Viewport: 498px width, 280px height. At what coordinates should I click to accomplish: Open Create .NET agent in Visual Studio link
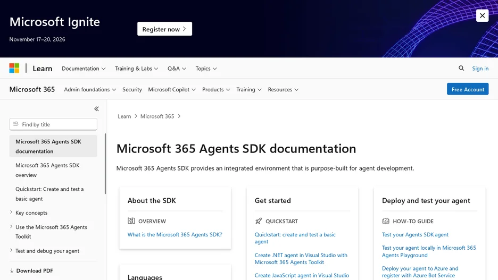click(x=301, y=259)
